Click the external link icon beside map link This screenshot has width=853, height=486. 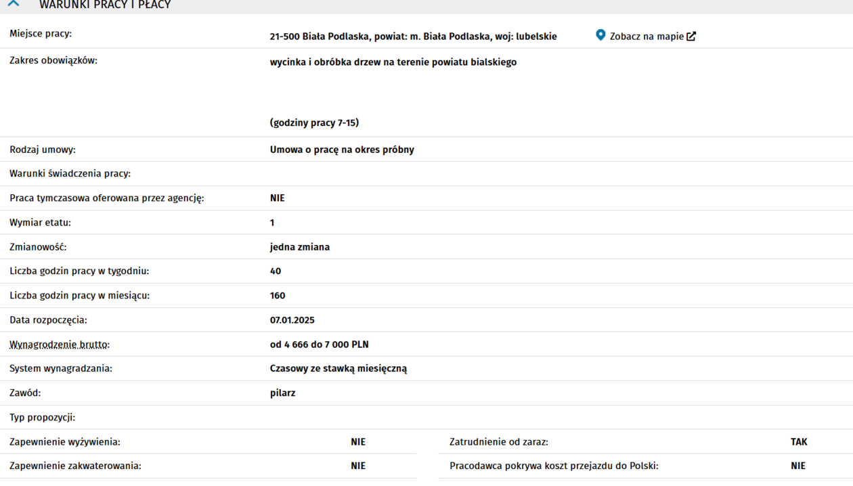coord(691,37)
